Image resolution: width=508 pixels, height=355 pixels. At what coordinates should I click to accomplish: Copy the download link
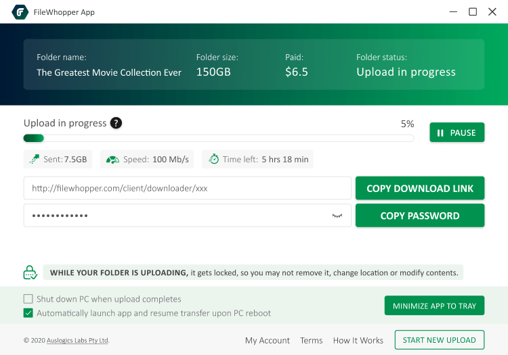click(x=420, y=188)
